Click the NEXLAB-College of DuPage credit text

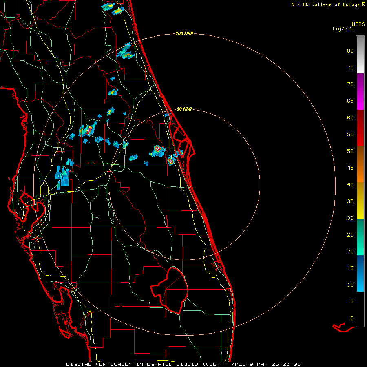pos(328,4)
